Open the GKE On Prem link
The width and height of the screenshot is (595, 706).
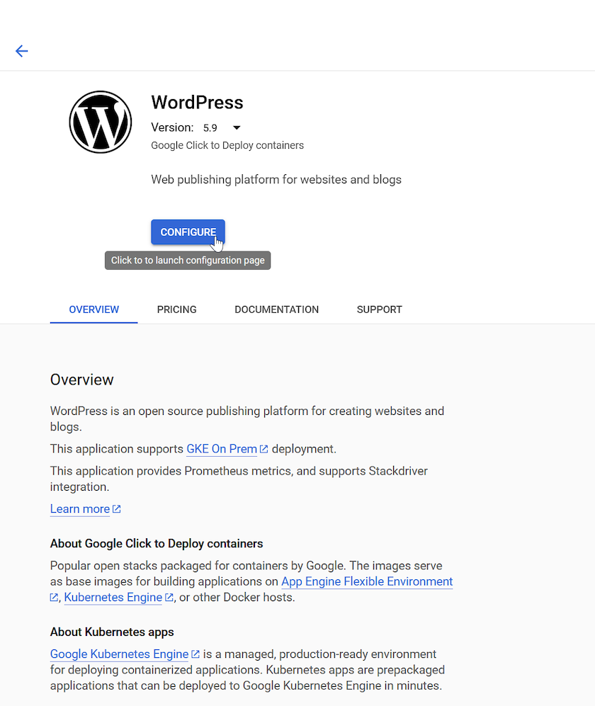(x=222, y=449)
